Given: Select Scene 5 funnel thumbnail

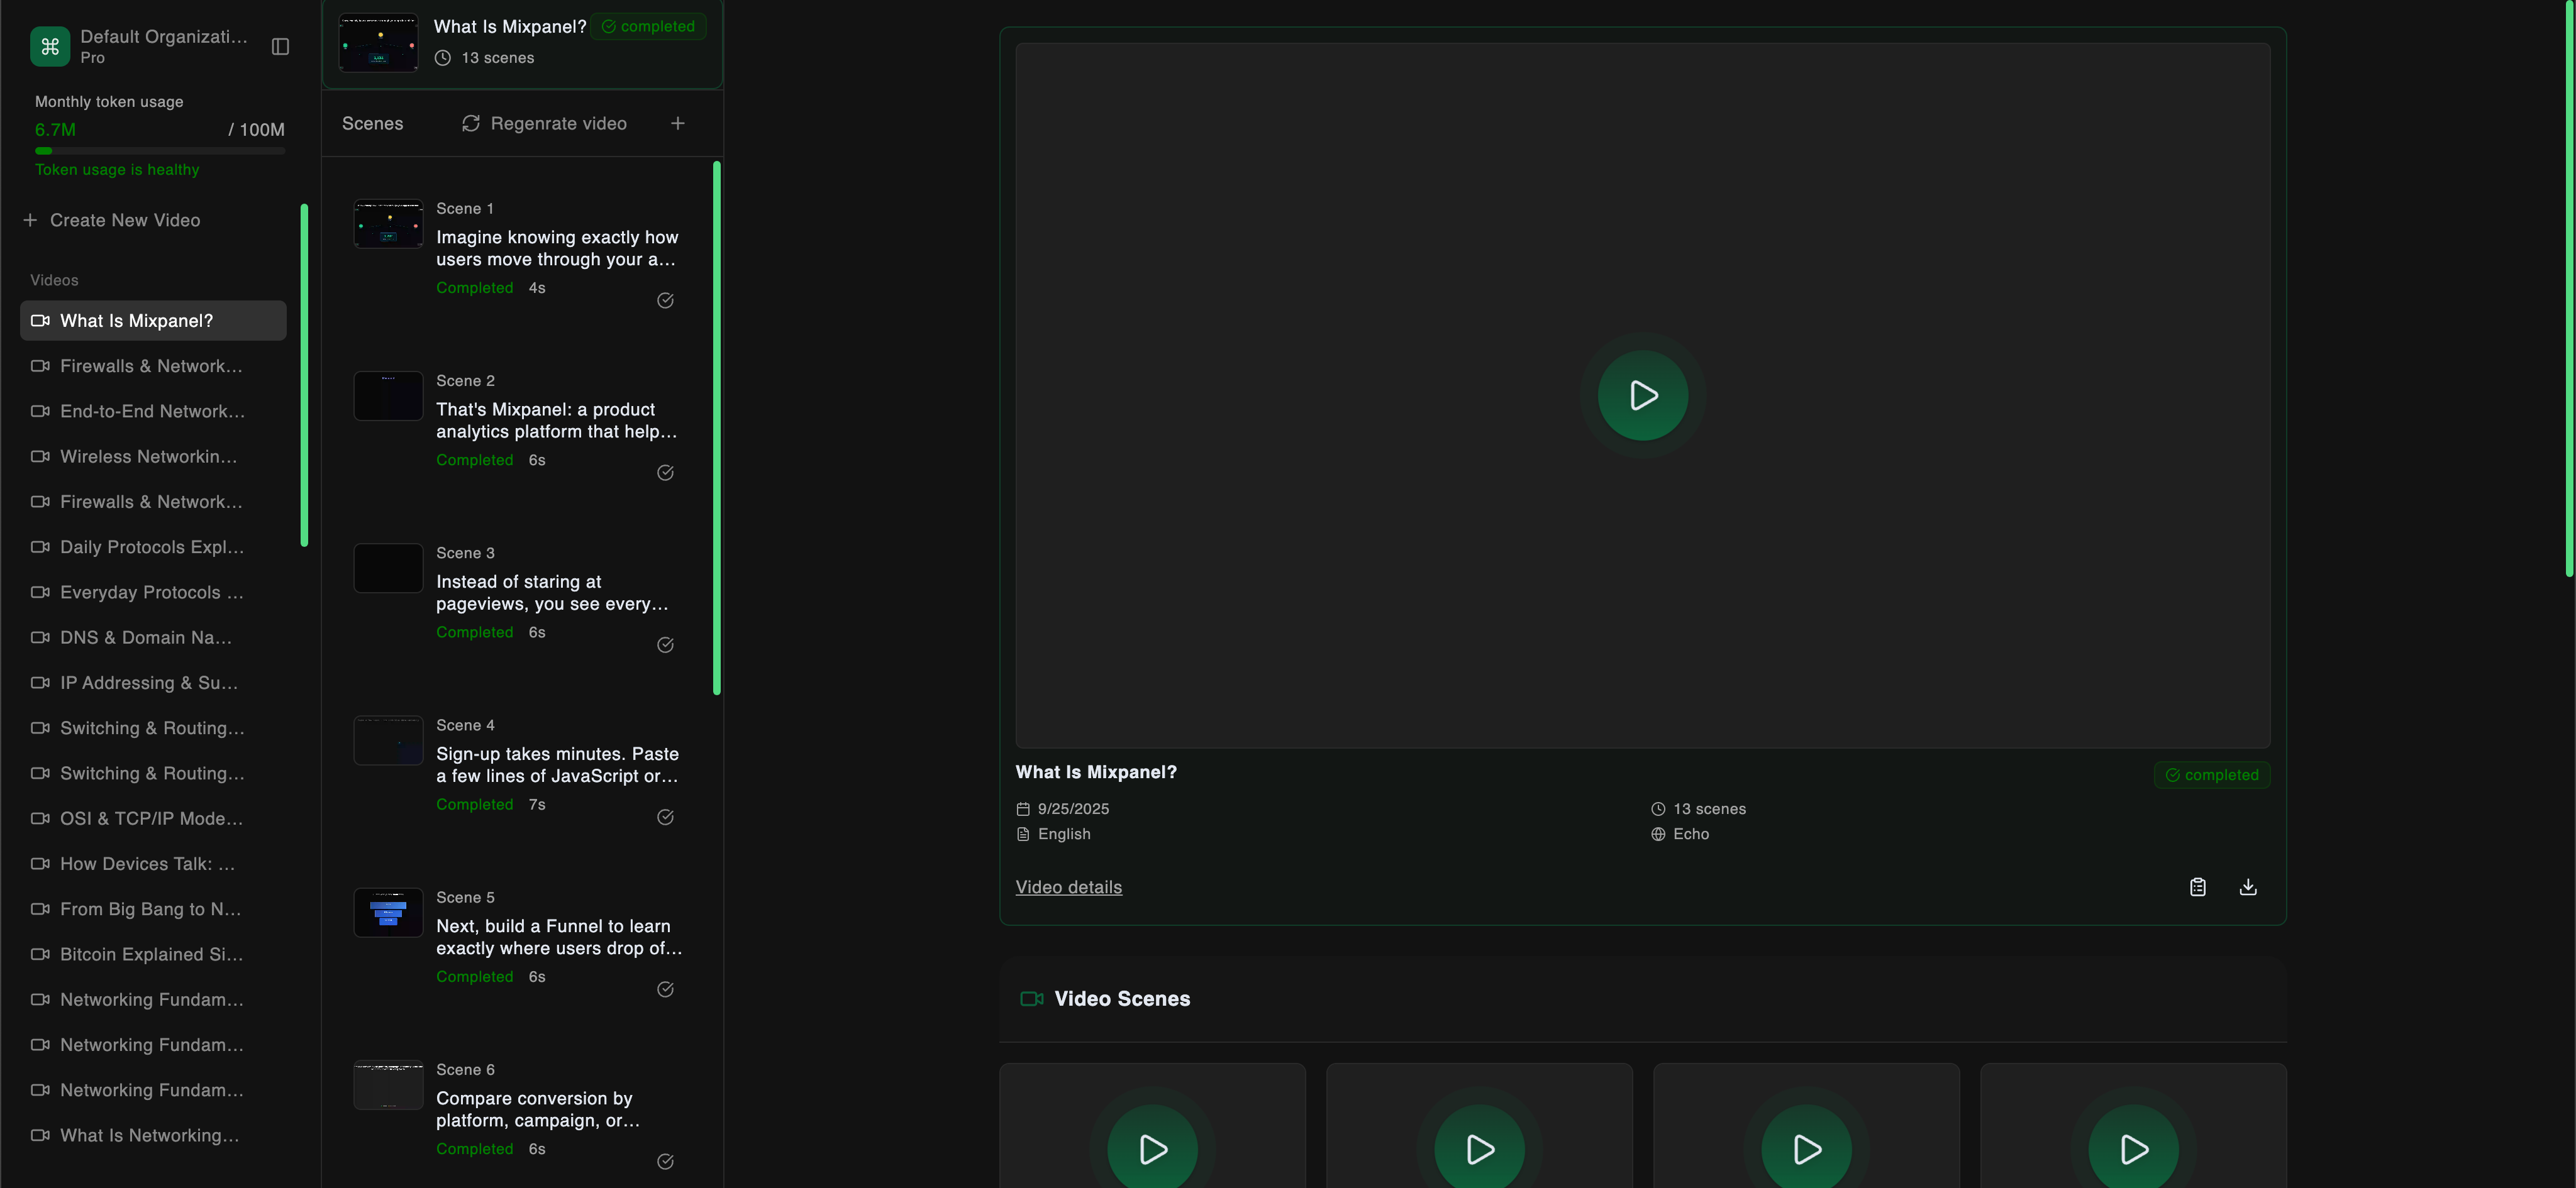Looking at the screenshot, I should [389, 912].
